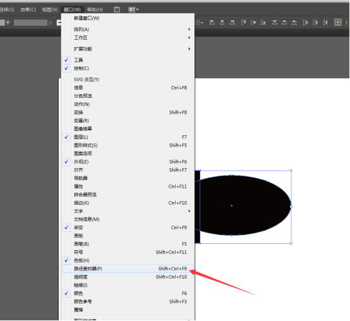The height and width of the screenshot is (321, 350).
Task: Click horizontal distribute left icon
Action: pyautogui.click(x=305, y=22)
